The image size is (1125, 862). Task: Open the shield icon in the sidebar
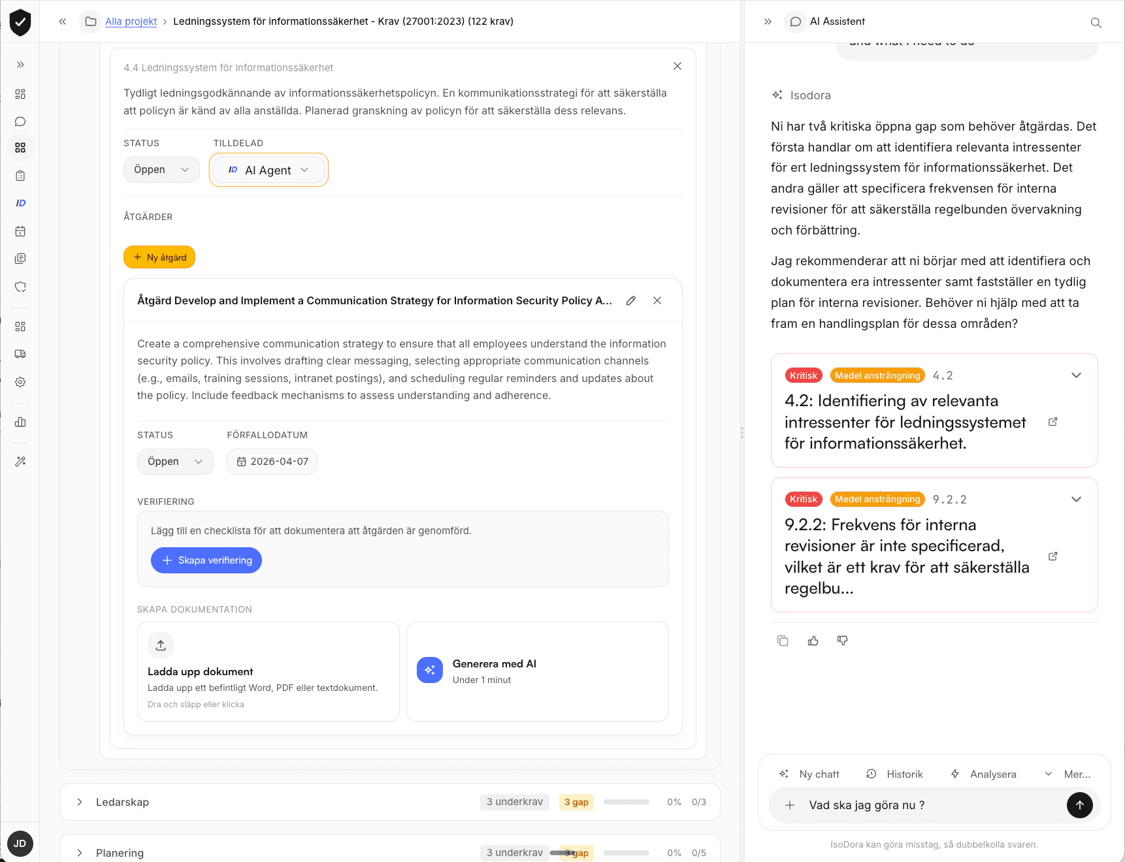click(x=20, y=287)
